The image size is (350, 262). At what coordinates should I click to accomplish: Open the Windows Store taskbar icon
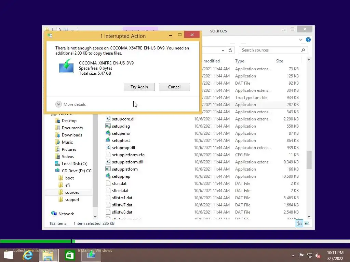(70, 255)
